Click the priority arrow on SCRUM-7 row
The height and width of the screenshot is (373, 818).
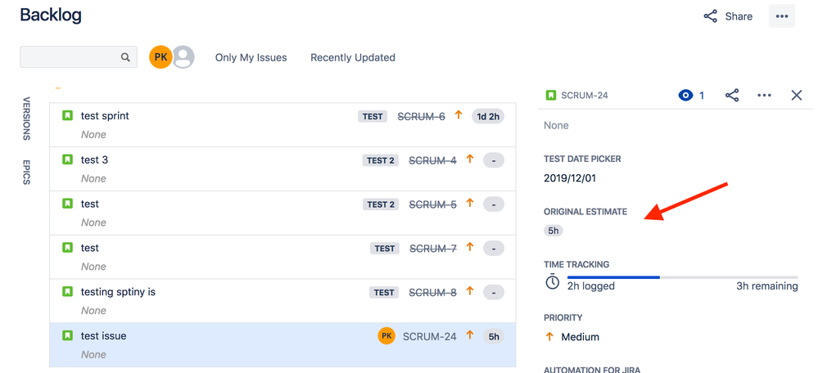(x=469, y=248)
